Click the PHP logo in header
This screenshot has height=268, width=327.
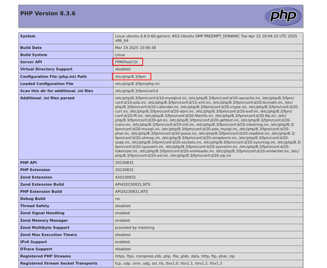pos(283,16)
